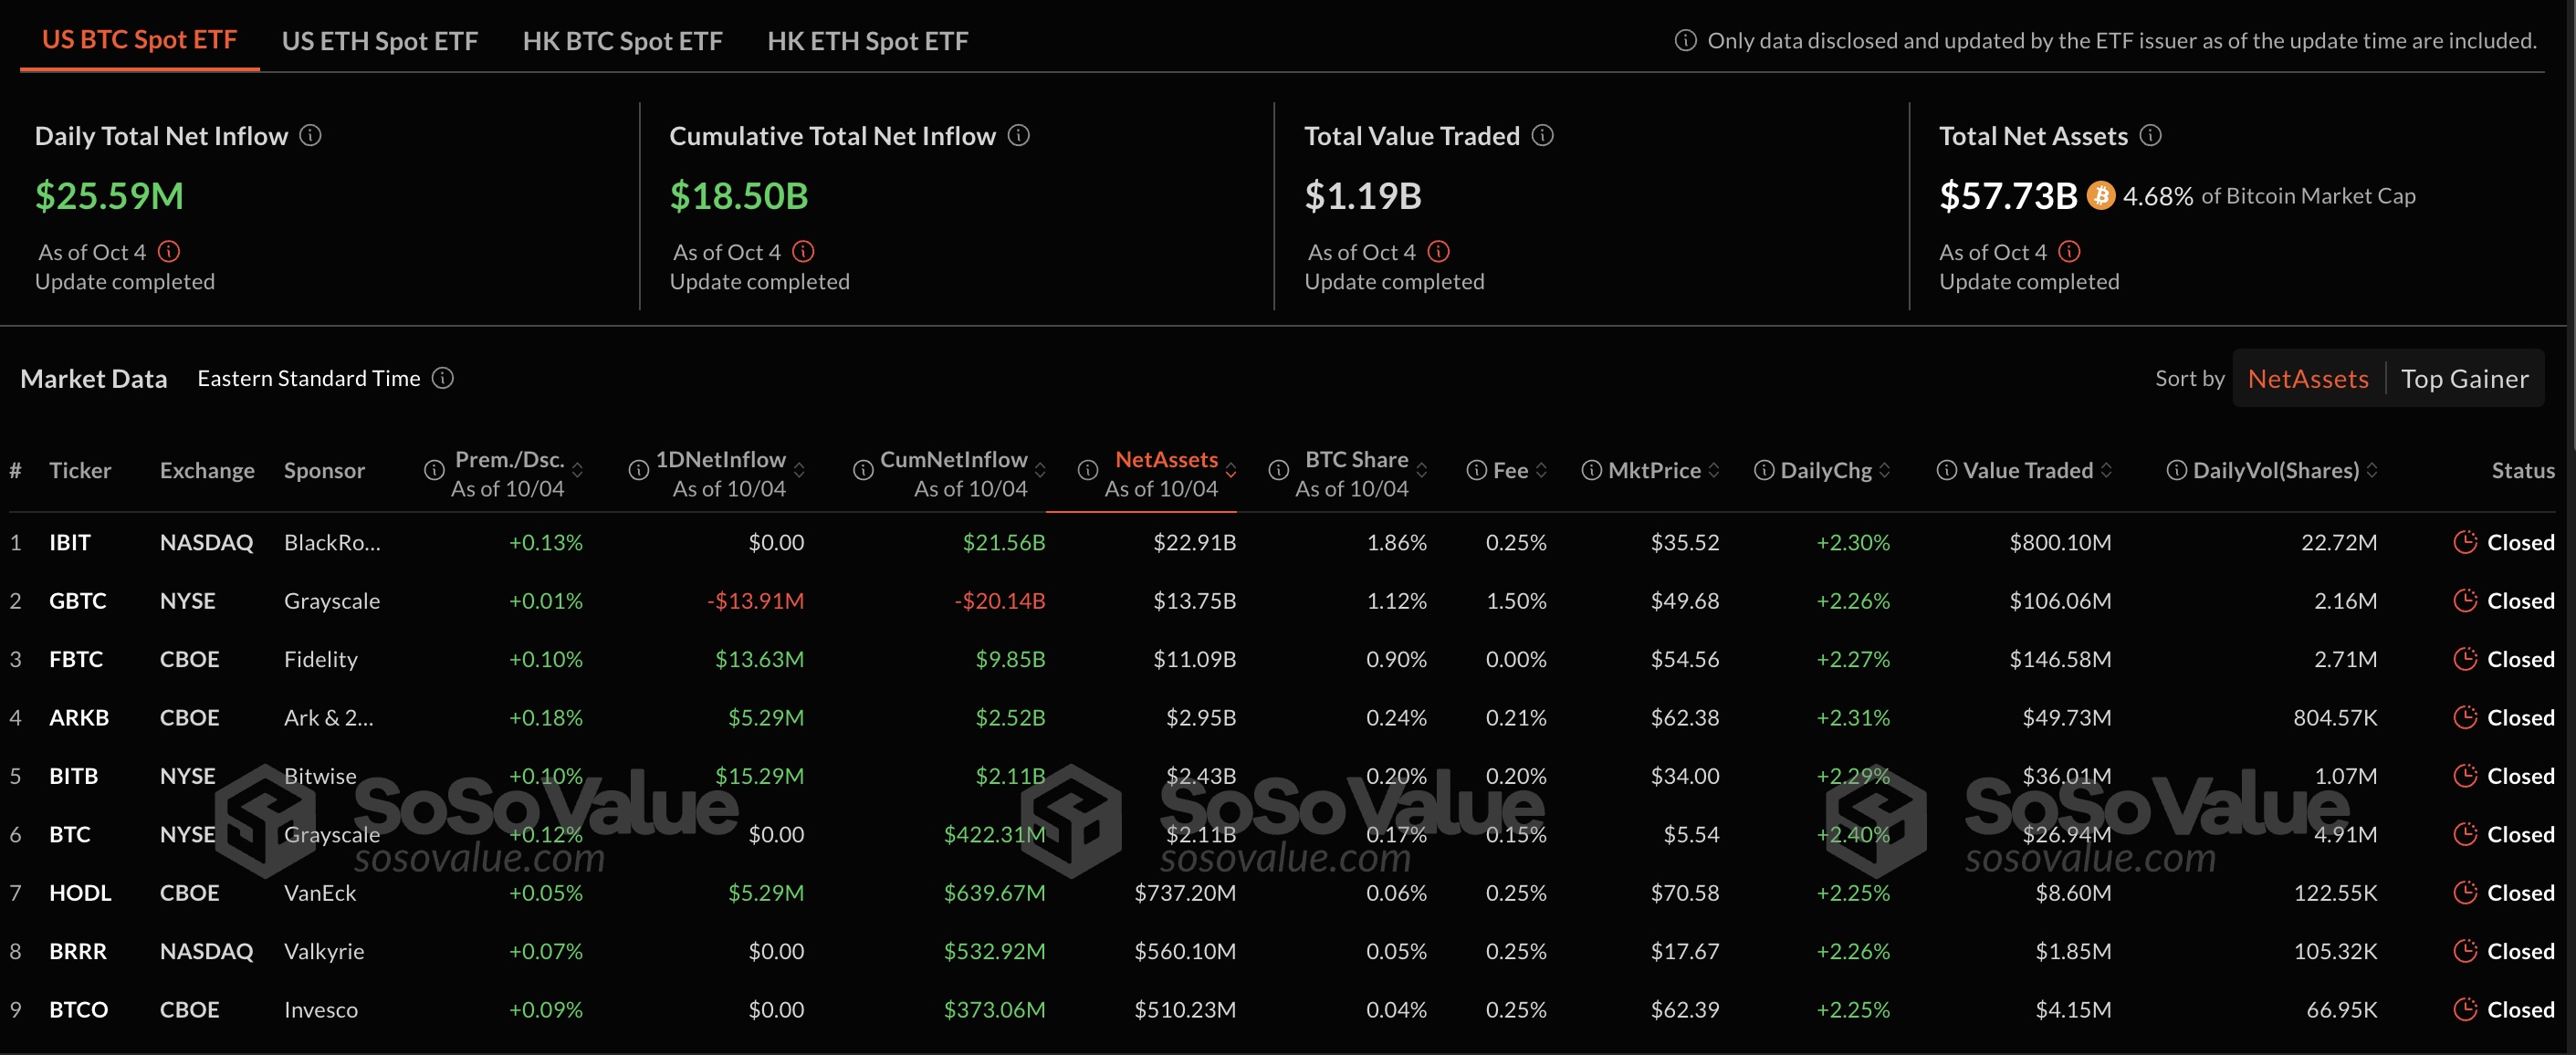This screenshot has width=2576, height=1055.
Task: Click info icon of DailyChg column
Action: [1764, 470]
